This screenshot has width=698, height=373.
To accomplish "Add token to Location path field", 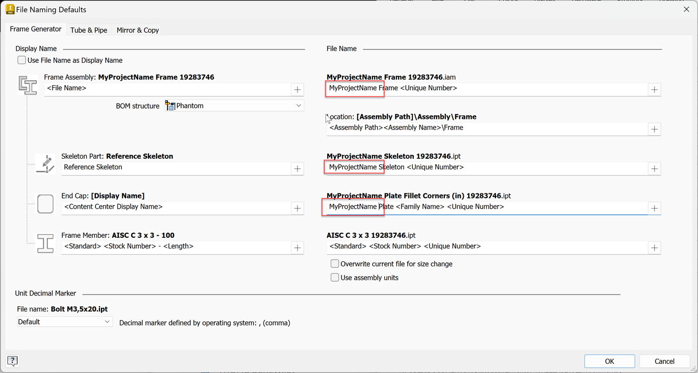I will [654, 129].
